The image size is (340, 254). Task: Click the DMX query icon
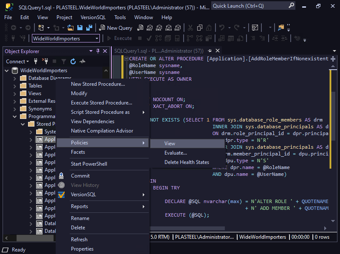click(x=159, y=28)
